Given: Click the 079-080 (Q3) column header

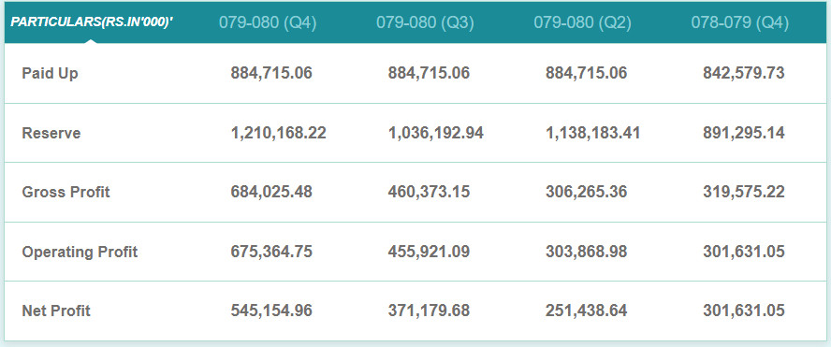Looking at the screenshot, I should coord(425,22).
